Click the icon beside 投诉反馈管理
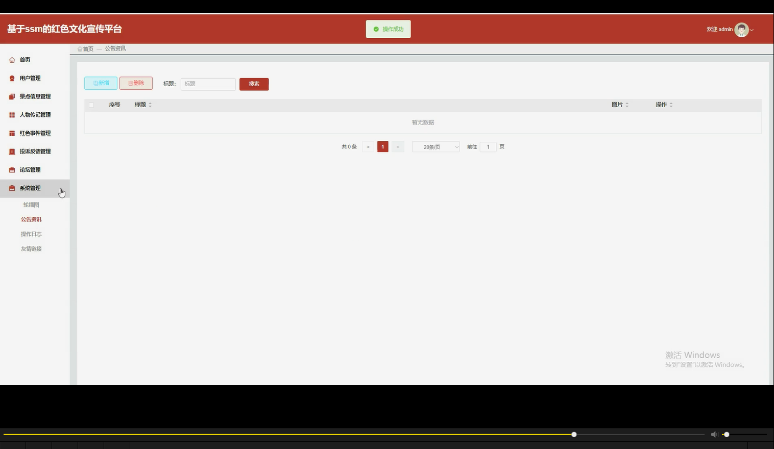774x449 pixels. point(12,152)
